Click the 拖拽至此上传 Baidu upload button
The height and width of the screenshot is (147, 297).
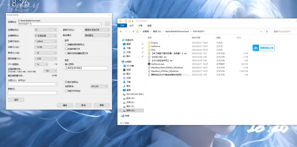tap(264, 48)
